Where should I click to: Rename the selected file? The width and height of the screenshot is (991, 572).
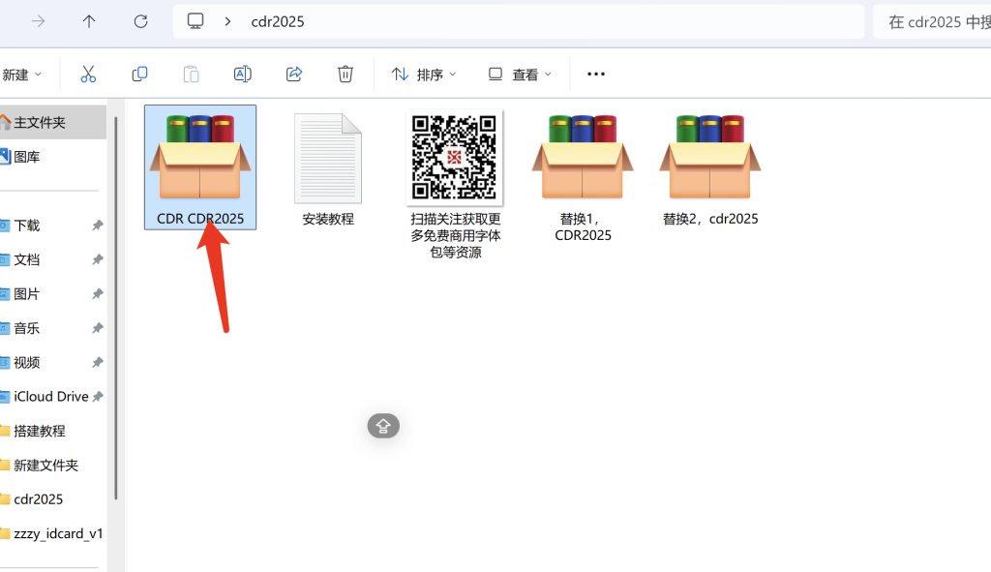(243, 74)
